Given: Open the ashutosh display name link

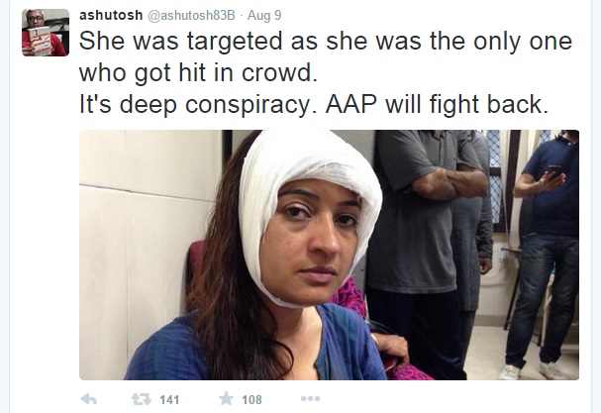Looking at the screenshot, I should pos(111,15).
